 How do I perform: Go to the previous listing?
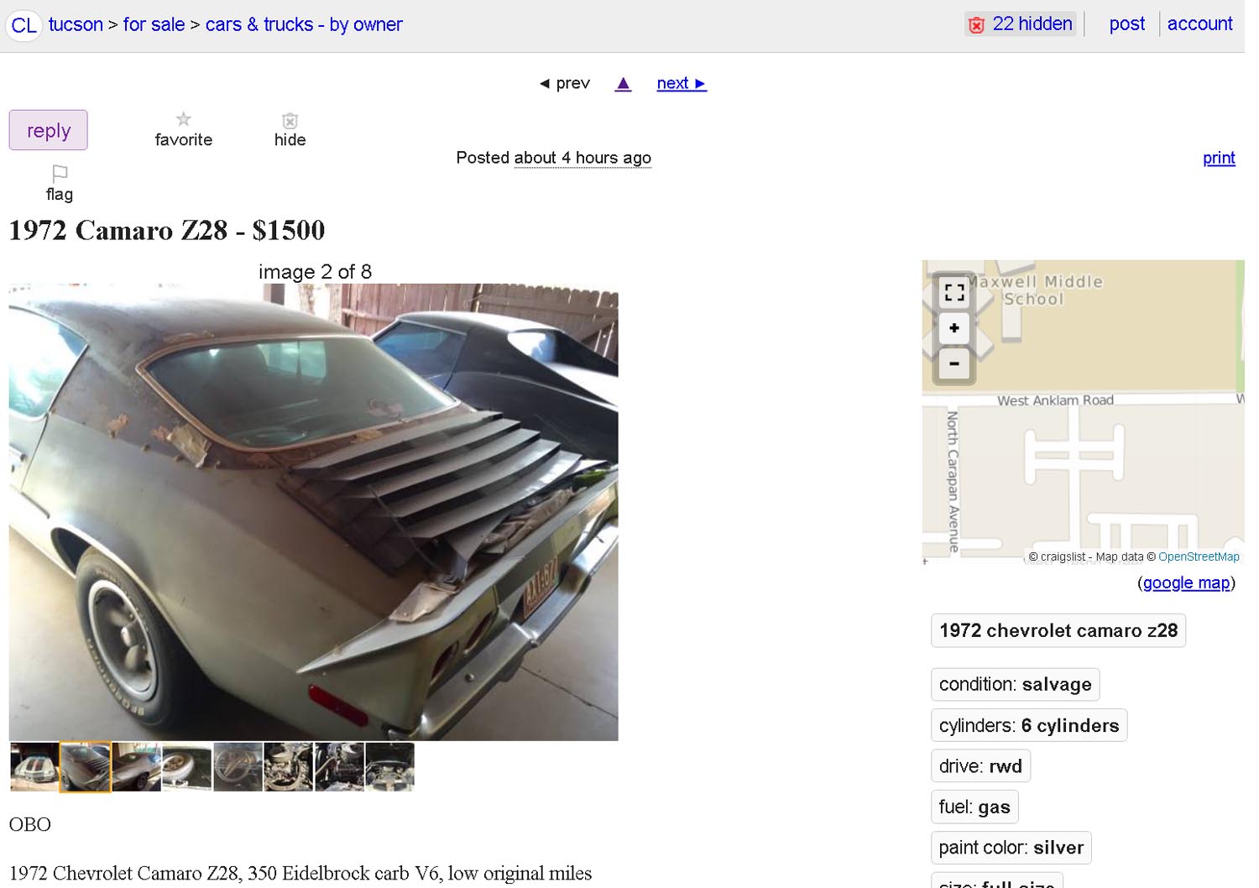tap(565, 83)
